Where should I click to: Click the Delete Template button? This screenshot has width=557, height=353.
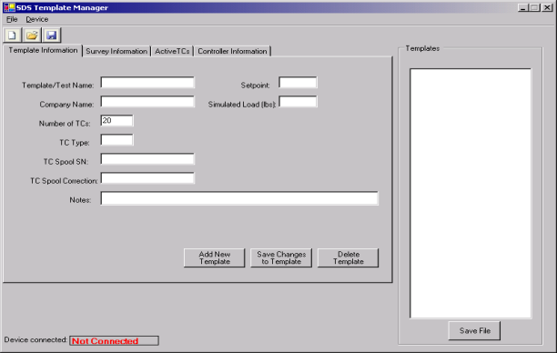pyautogui.click(x=348, y=257)
